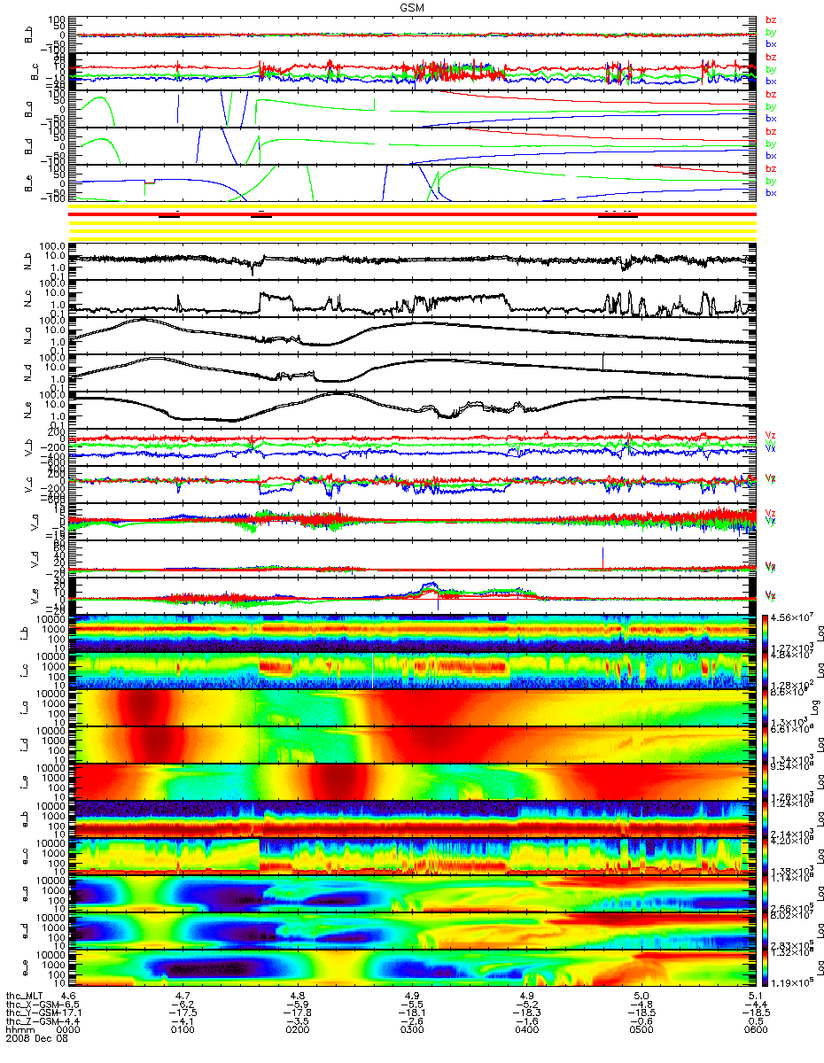The image size is (824, 1063).
Task: Click the 0600 time tick label
Action: coord(755,1029)
